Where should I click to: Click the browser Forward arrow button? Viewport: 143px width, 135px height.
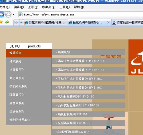click(8, 15)
